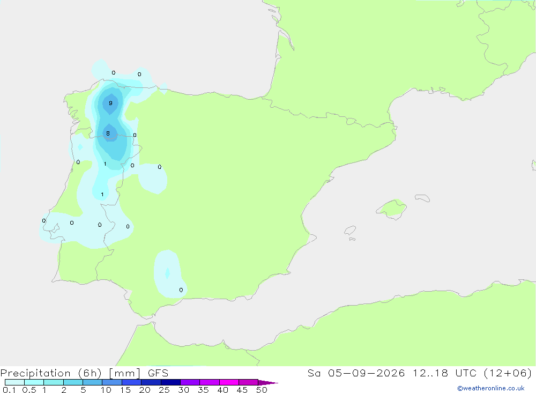The image size is (536, 393).
Task: Select the 30 mm purple legend swatch
Action: coord(190,382)
